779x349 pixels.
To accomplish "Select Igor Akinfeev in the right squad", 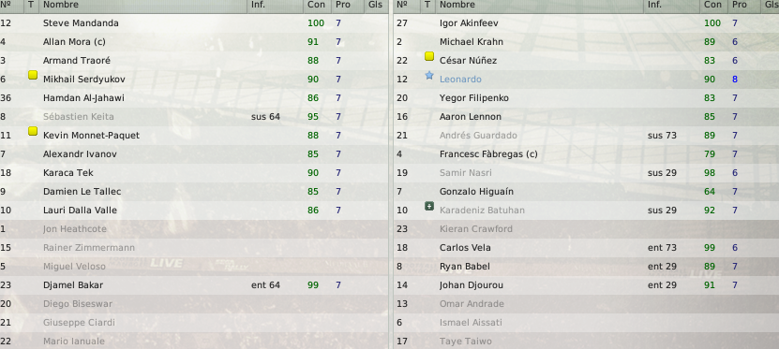I will pyautogui.click(x=586, y=23).
